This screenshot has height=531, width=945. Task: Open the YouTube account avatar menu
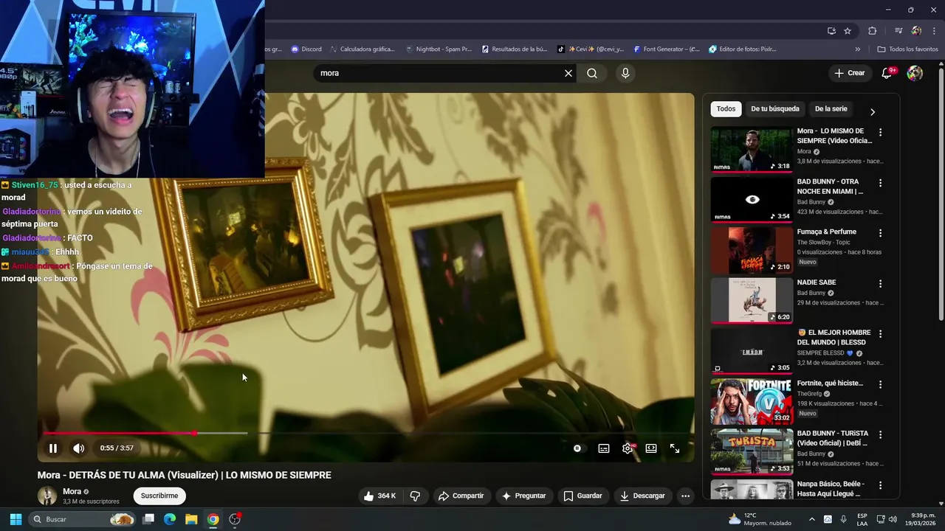(x=915, y=73)
